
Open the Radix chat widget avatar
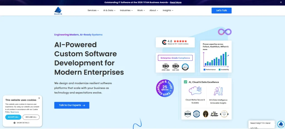[281, 124]
